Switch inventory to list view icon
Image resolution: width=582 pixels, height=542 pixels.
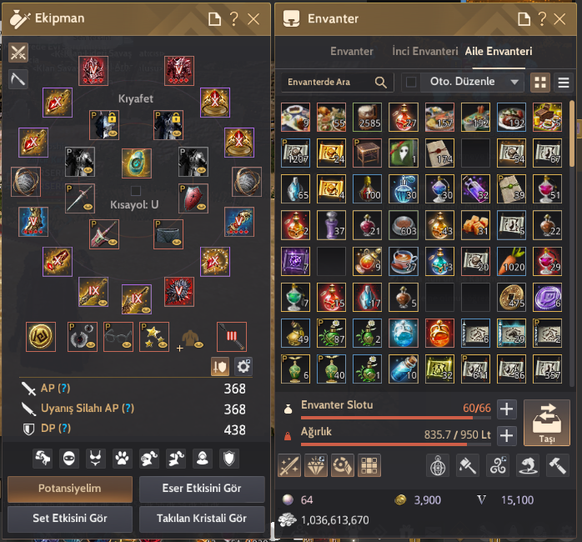(x=564, y=83)
